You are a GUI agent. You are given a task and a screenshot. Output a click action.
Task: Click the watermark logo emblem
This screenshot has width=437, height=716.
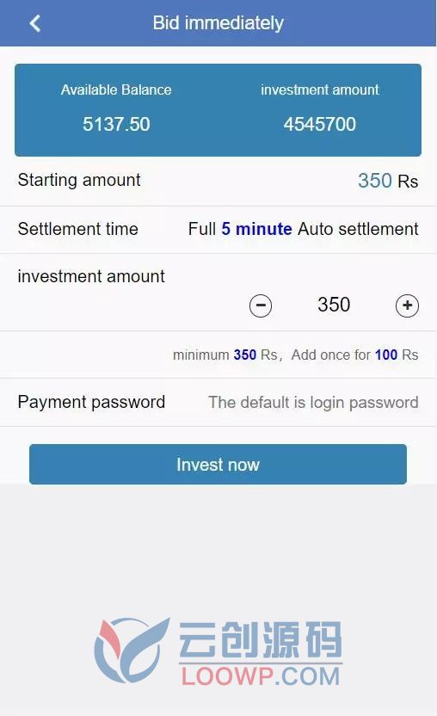pos(132,650)
